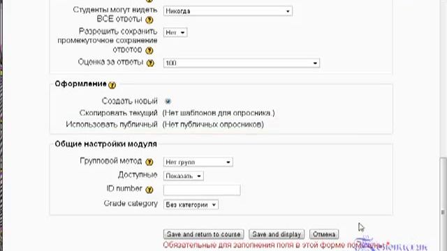Screen dimensions: 447x251
Task: Click the 'Save and return to course' button
Action: 203,234
